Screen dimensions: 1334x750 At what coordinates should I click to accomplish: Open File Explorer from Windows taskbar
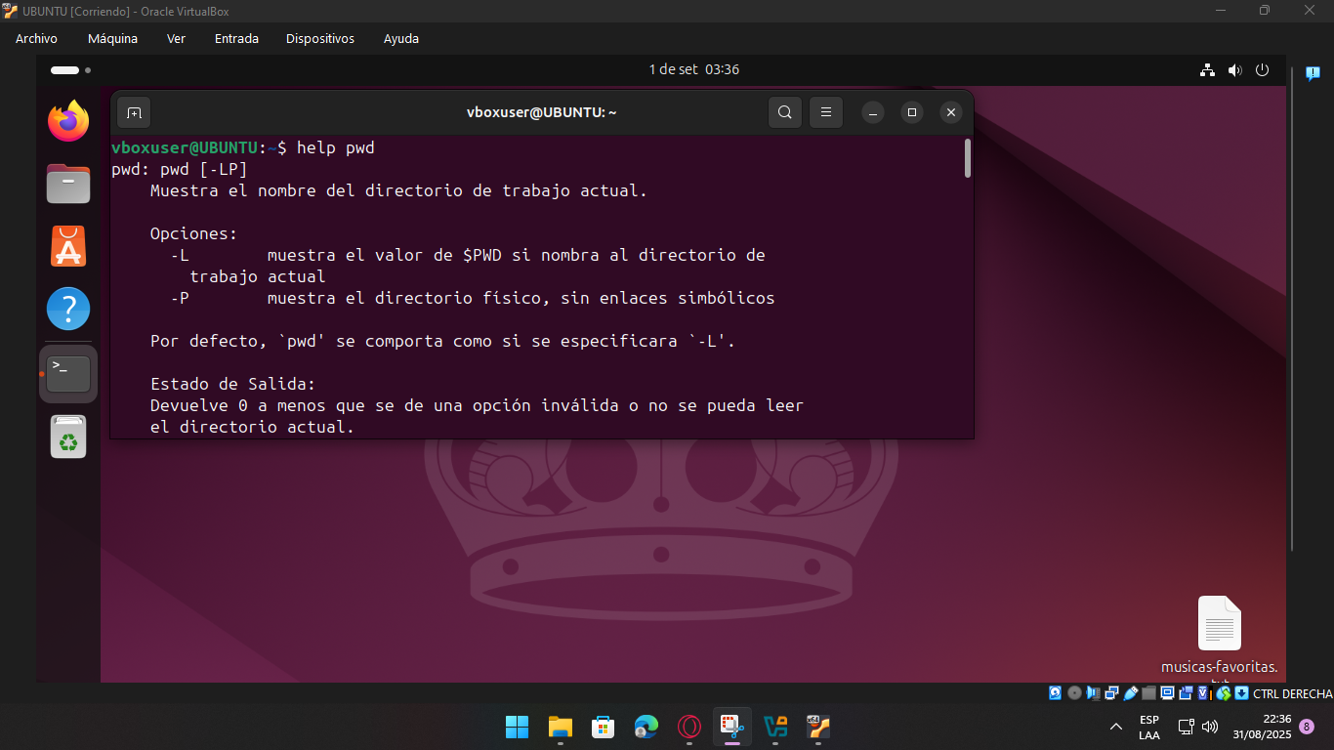(560, 727)
